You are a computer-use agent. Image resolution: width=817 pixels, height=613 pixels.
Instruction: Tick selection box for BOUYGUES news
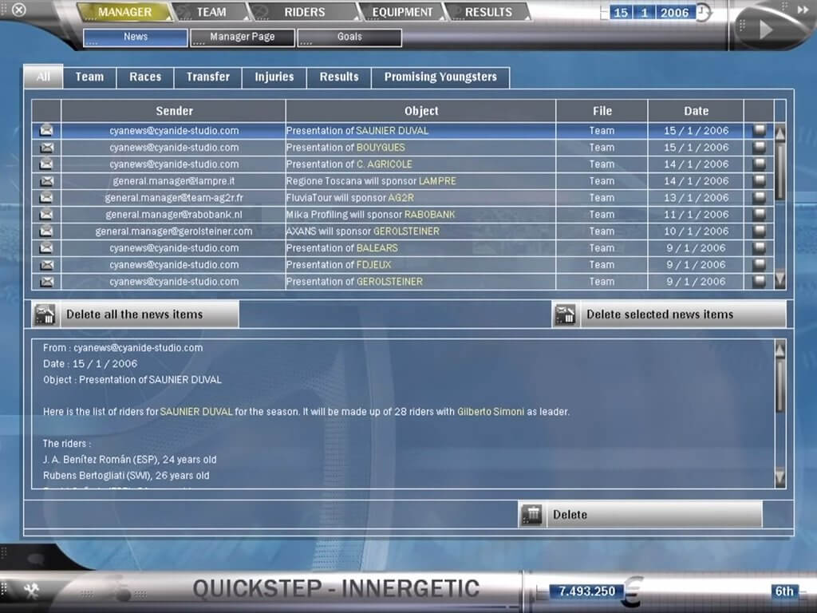pyautogui.click(x=760, y=148)
